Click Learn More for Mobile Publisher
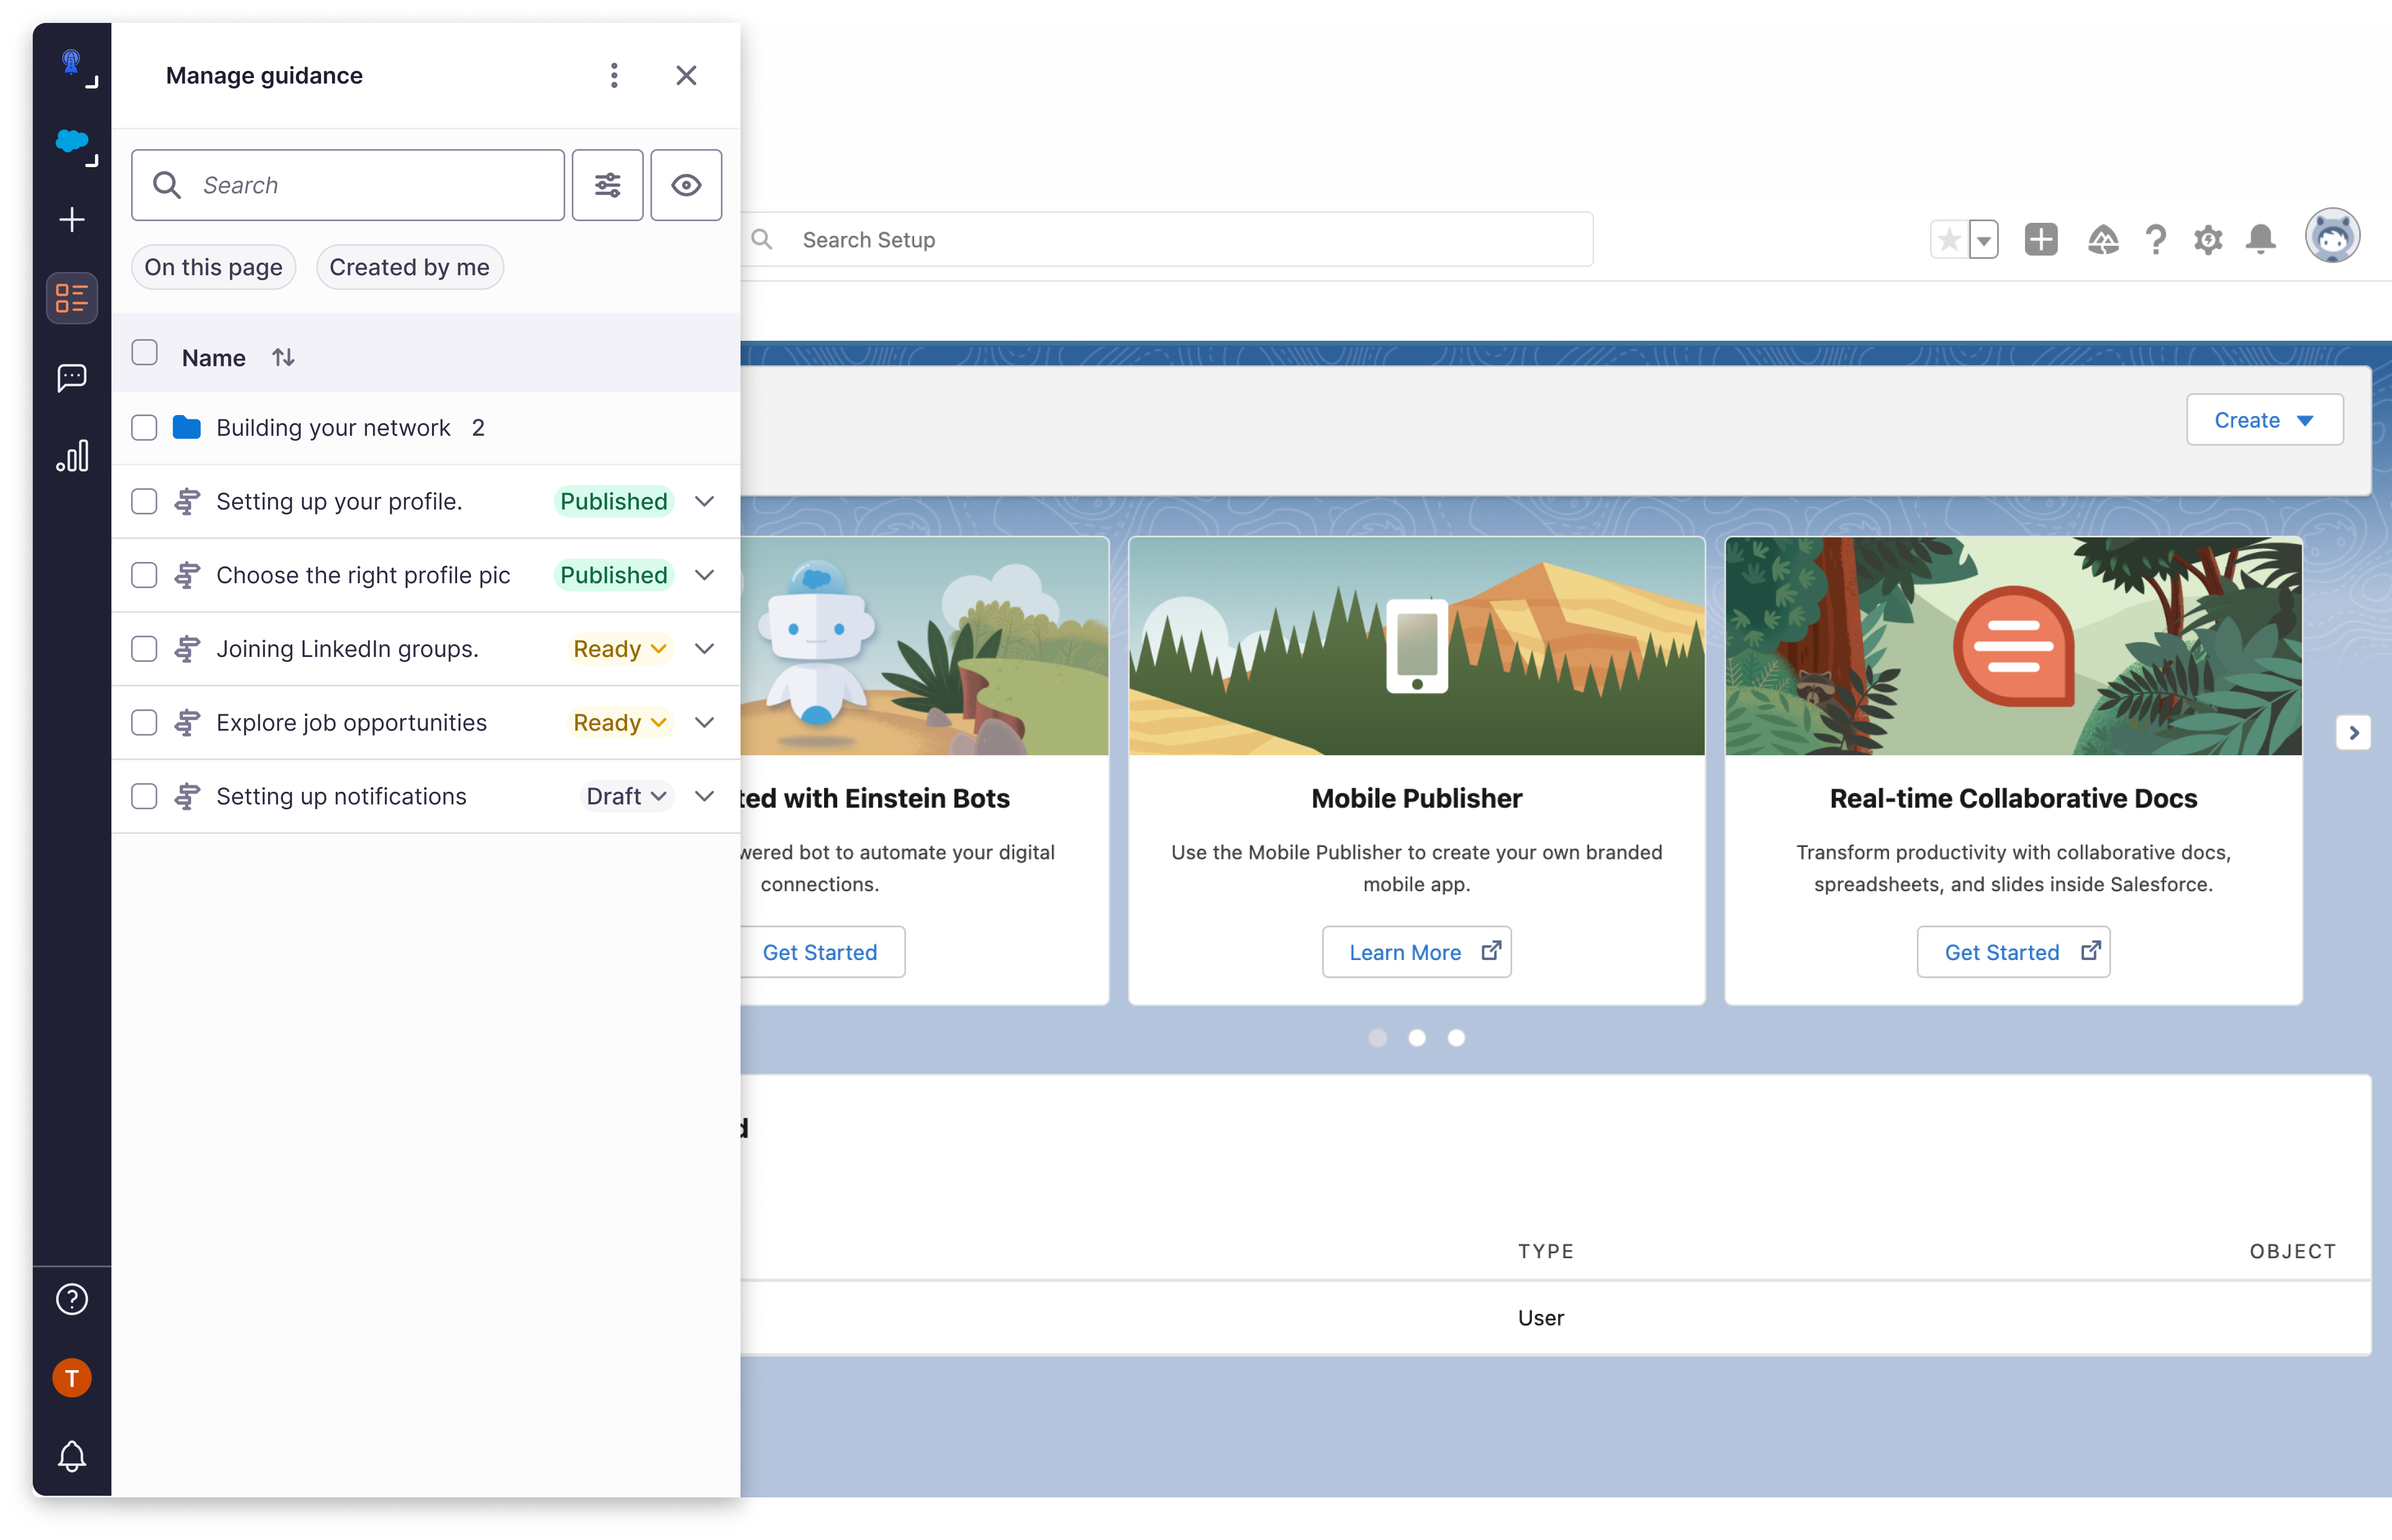This screenshot has height=1540, width=2392. 1416,952
